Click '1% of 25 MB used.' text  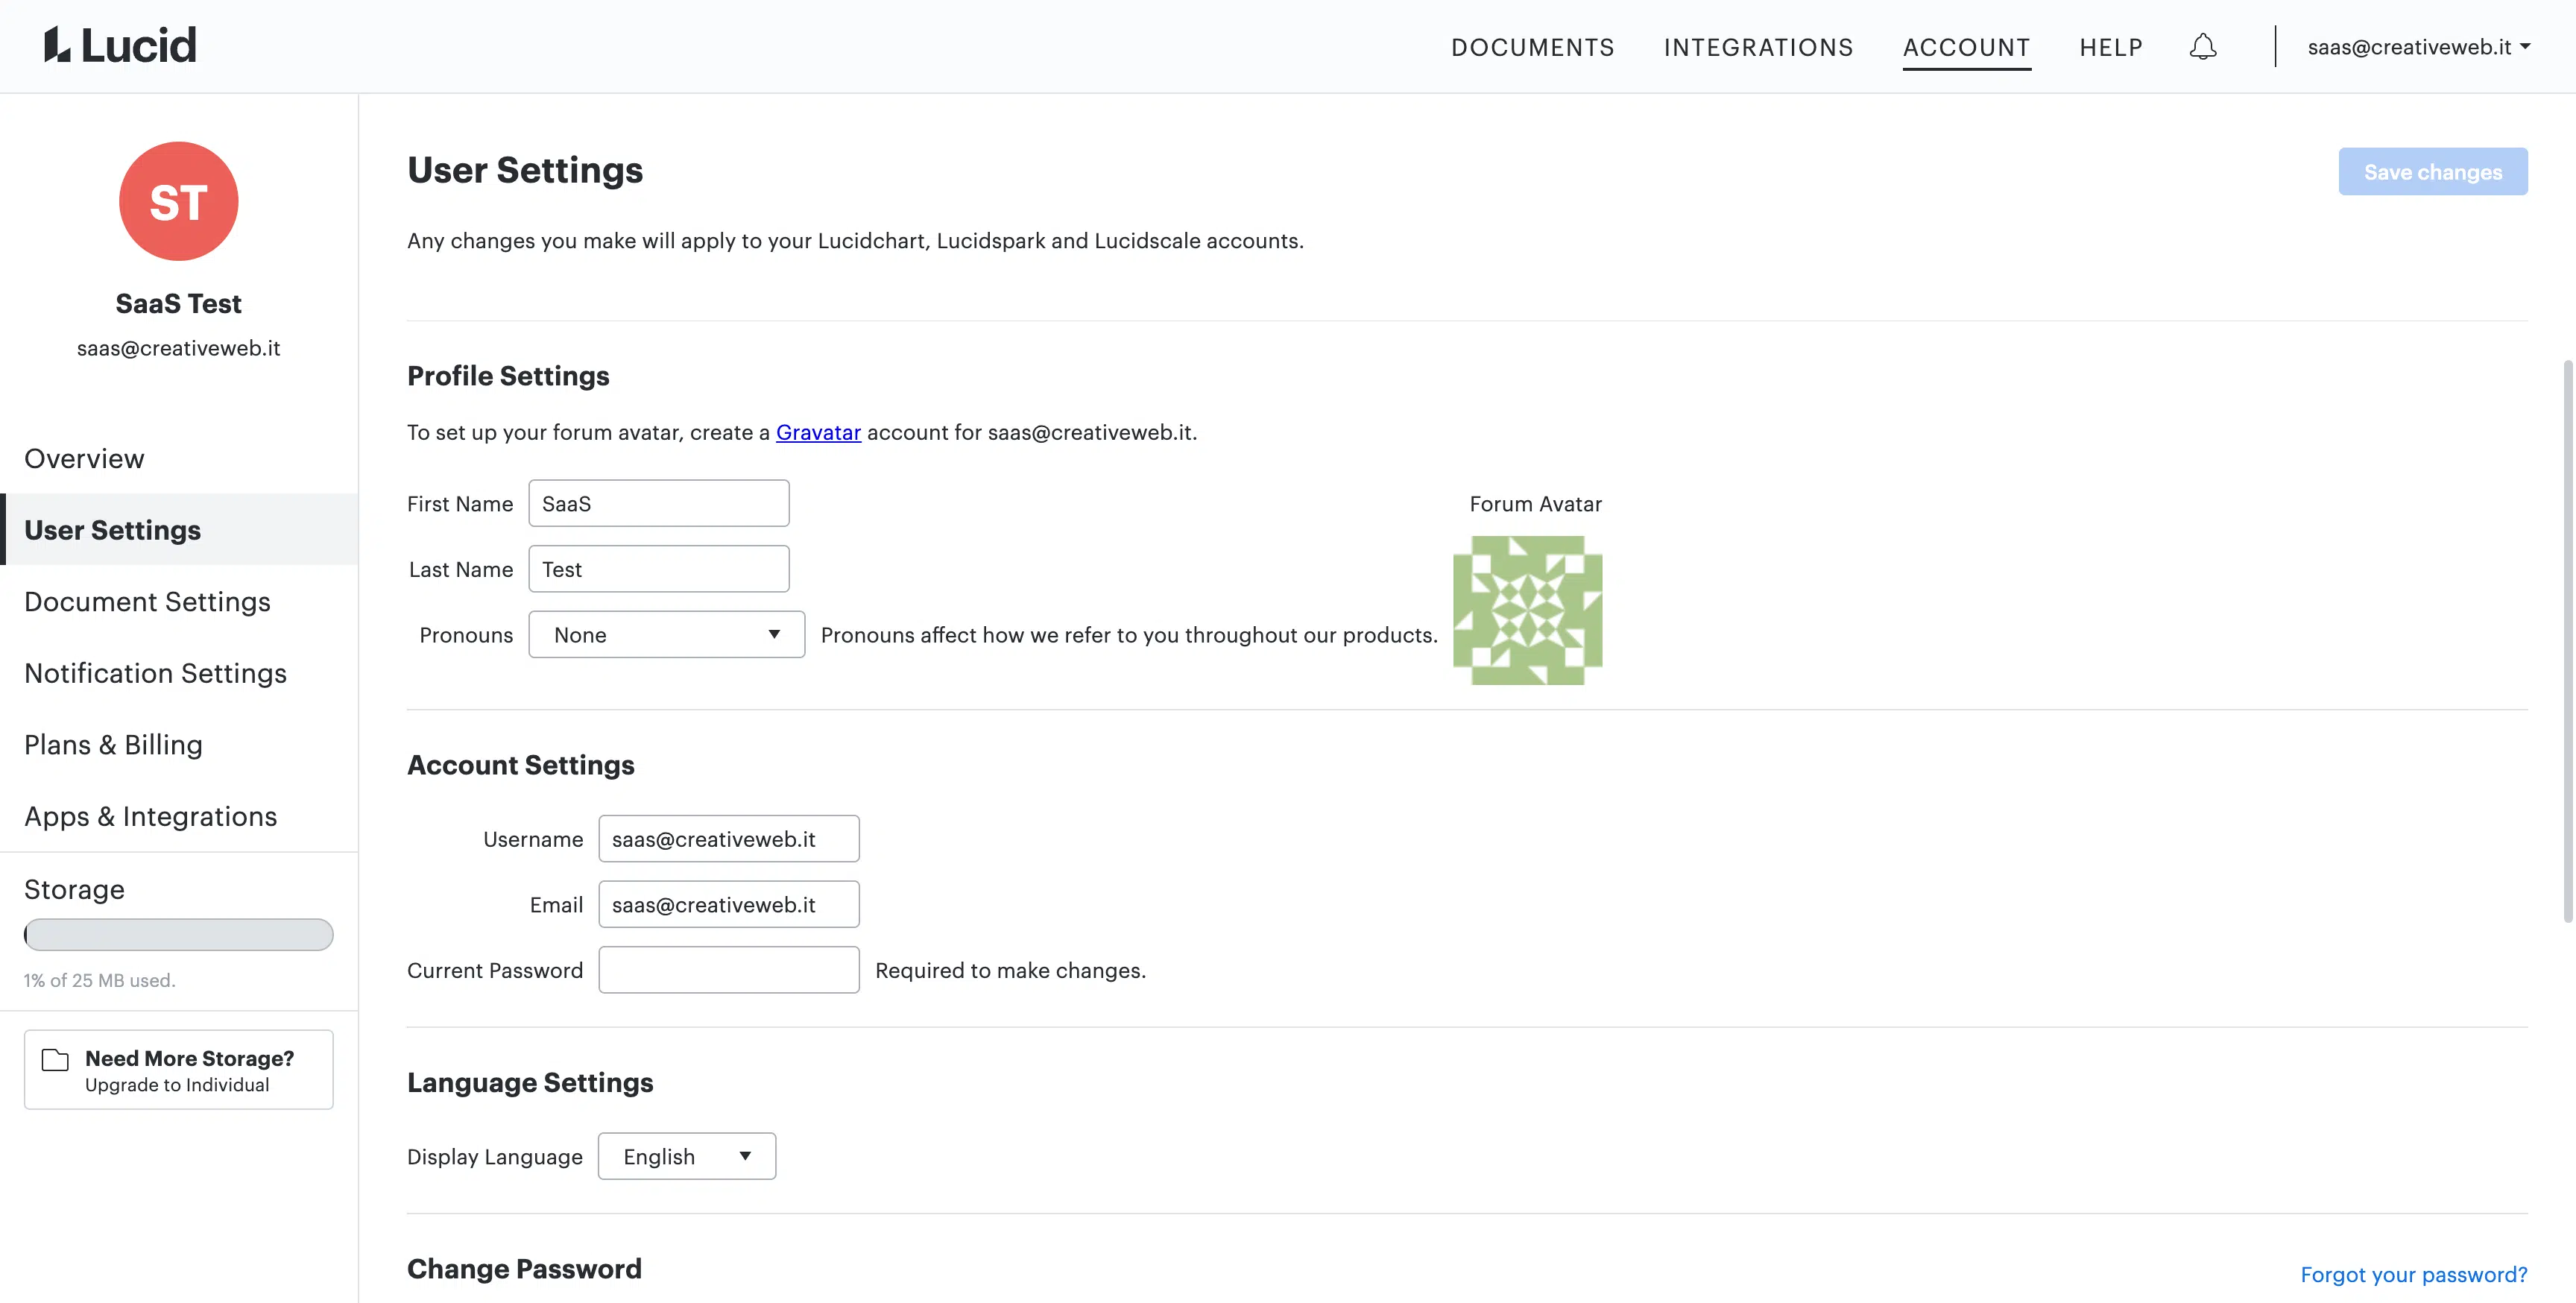pos(100,980)
